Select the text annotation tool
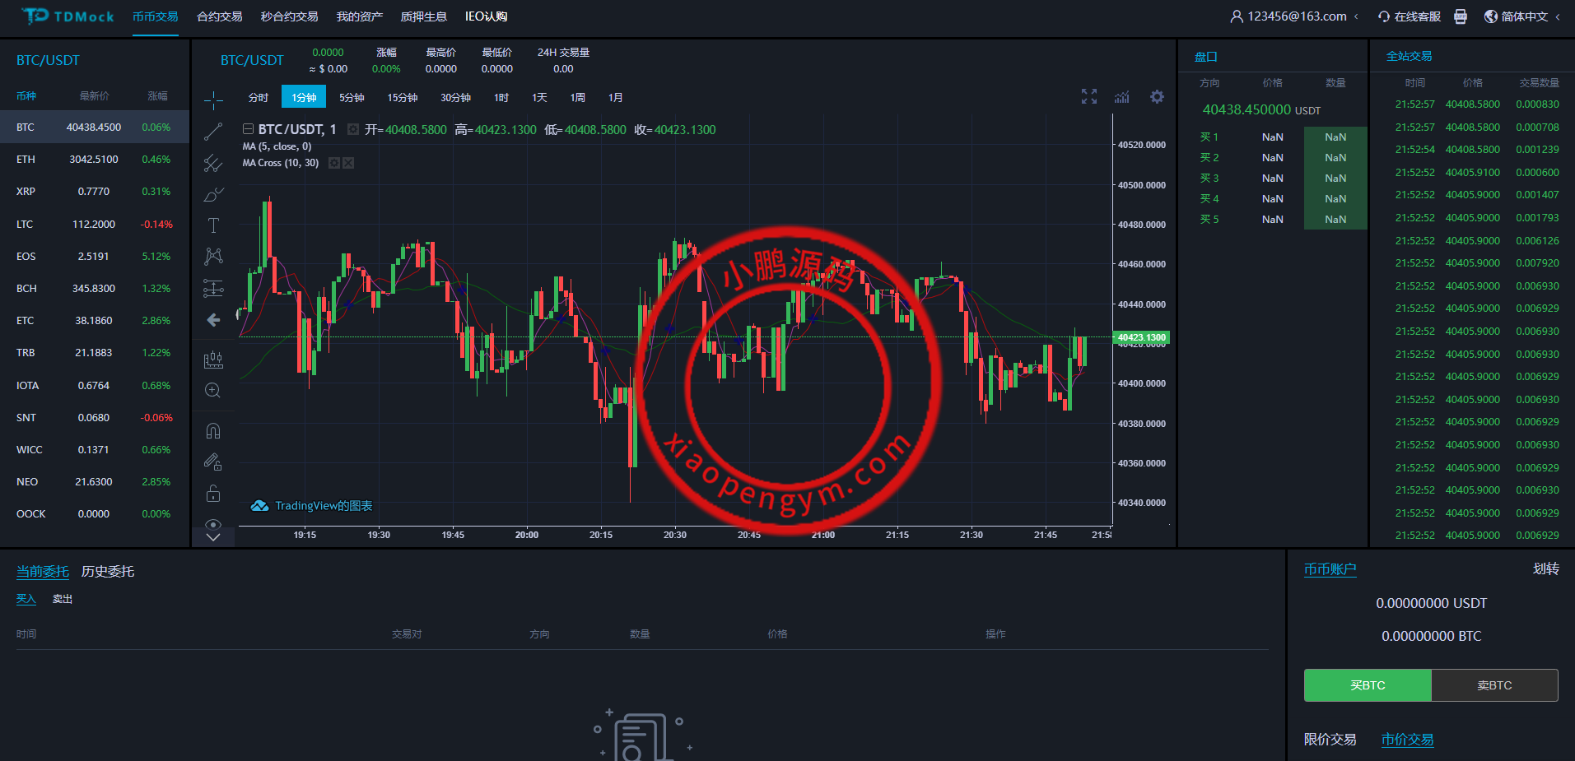Viewport: 1575px width, 761px height. (x=213, y=225)
